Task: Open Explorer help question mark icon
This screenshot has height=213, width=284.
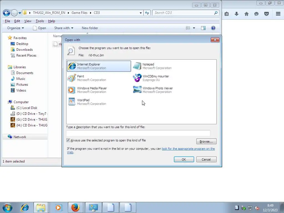Action: click(213, 28)
